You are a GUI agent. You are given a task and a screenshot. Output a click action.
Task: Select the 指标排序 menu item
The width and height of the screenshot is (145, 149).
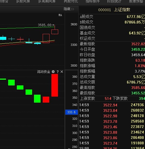92,1
